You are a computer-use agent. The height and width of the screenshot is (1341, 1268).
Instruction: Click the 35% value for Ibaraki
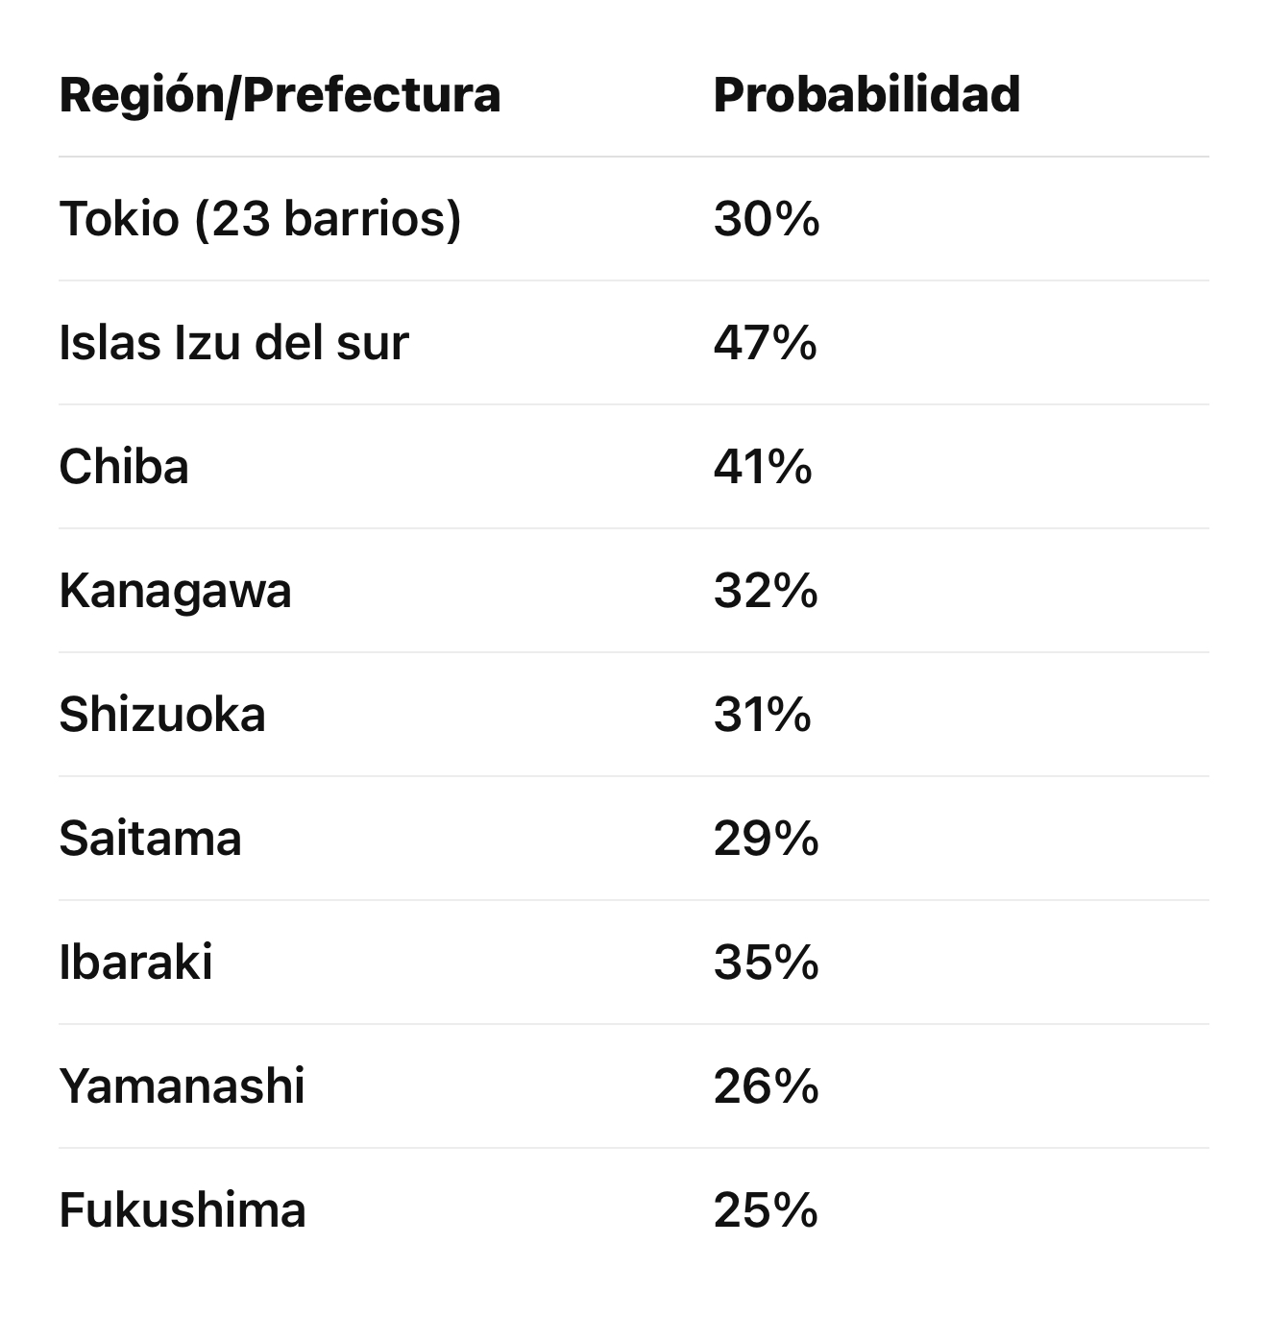point(766,963)
